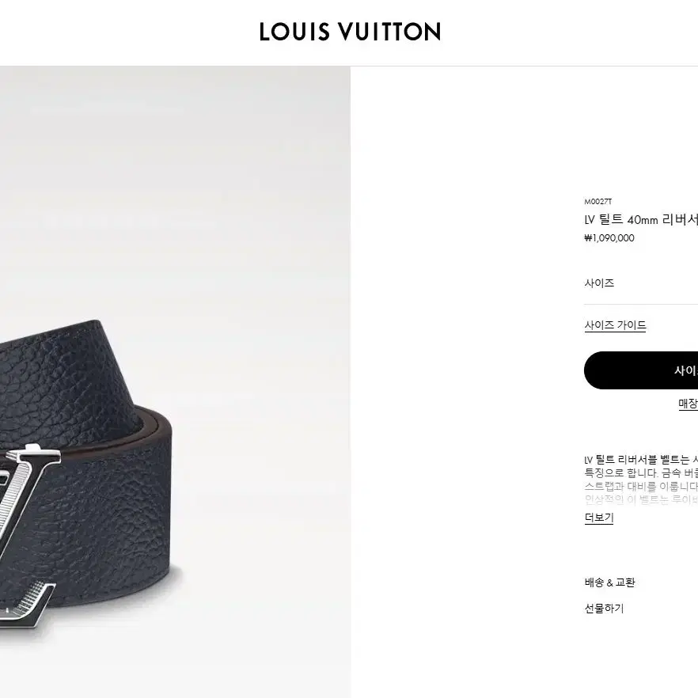The image size is (698, 698).
Task: Click the ₩1,090,000 price text
Action: coord(609,238)
